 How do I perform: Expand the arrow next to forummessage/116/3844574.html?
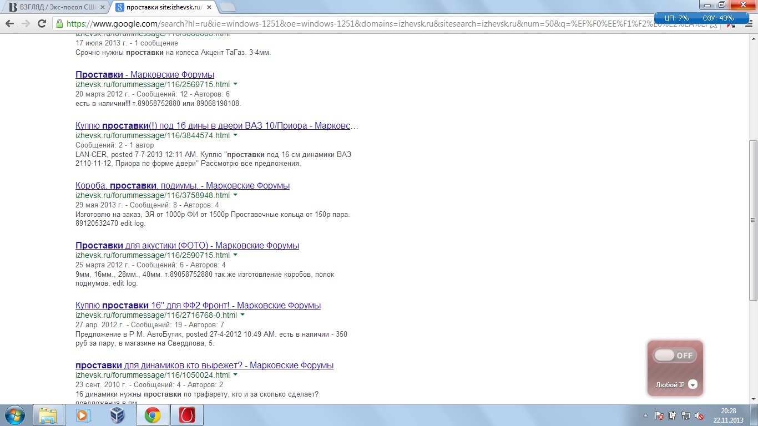235,135
